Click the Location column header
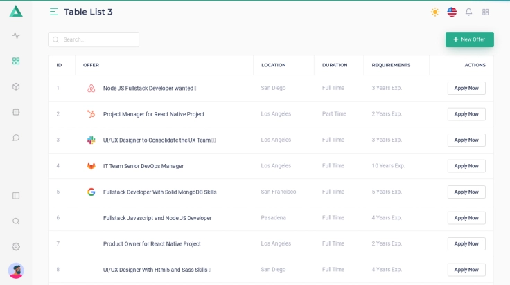Viewport: 510px width, 285px height. 273,65
